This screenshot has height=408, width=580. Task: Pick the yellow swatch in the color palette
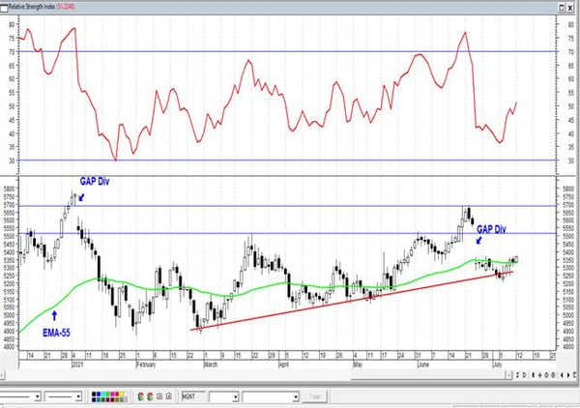pyautogui.click(x=122, y=393)
